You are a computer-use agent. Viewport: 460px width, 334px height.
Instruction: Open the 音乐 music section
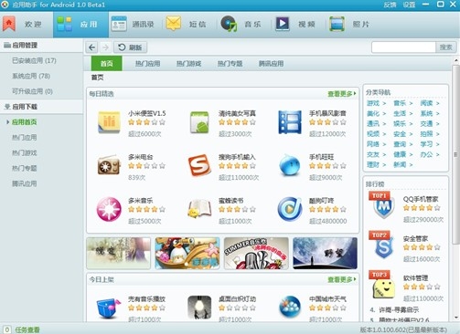(x=241, y=25)
